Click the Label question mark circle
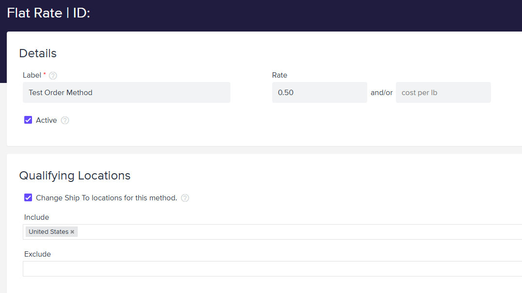522x293 pixels. (x=52, y=75)
